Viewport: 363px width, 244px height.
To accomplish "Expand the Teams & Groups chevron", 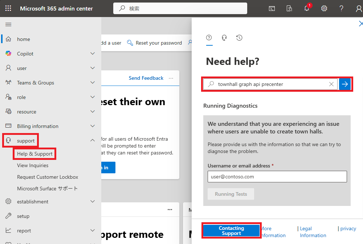I will (x=93, y=83).
